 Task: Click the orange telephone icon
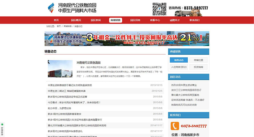point(175,126)
